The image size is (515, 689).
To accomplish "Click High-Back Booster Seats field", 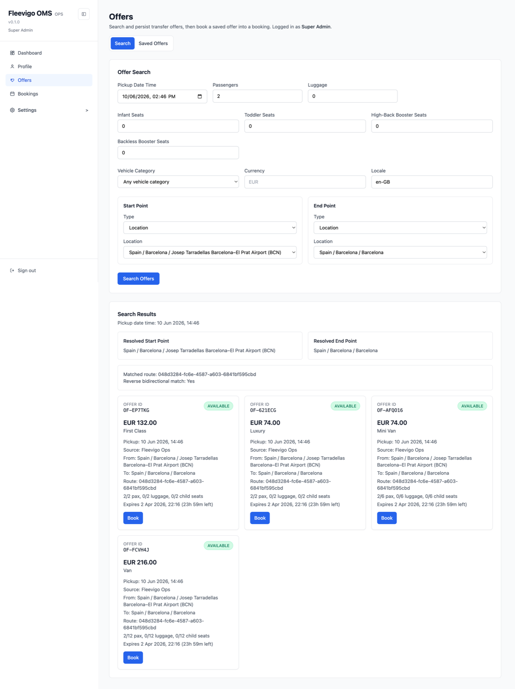I will [432, 126].
